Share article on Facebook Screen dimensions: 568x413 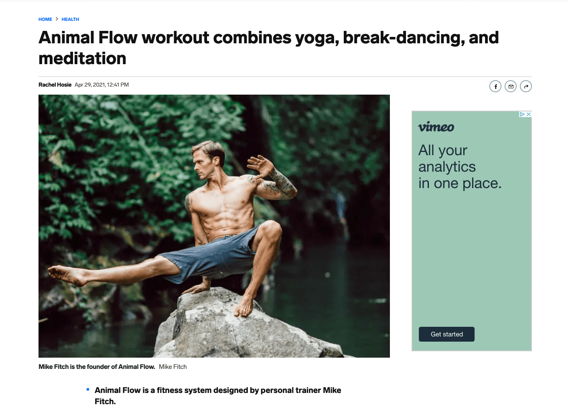(495, 86)
